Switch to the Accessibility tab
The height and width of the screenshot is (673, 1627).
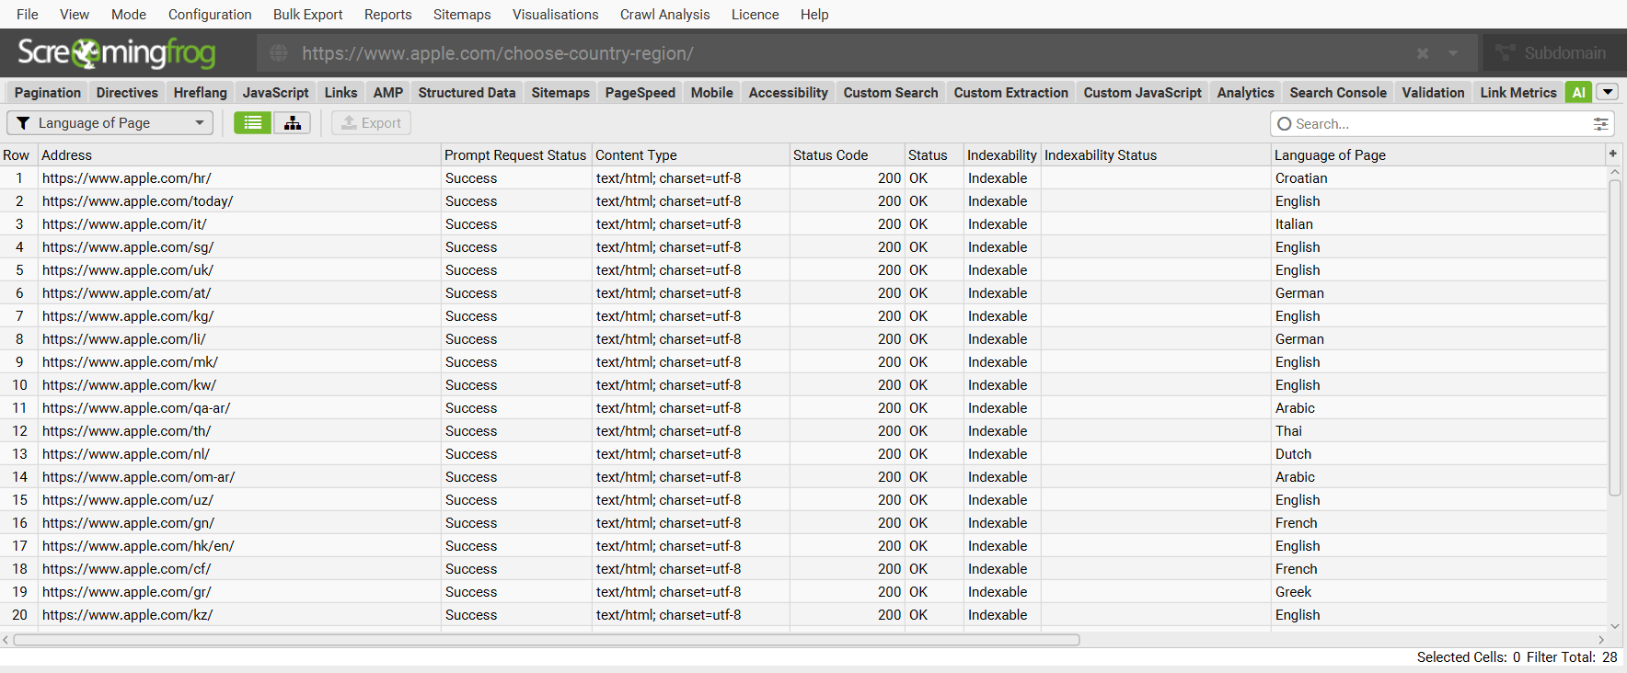(x=789, y=93)
